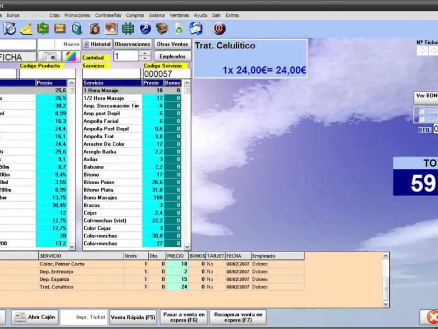Open the woman's photo folder toolbar icon
Screen dimensions: 438x329
[94, 29]
